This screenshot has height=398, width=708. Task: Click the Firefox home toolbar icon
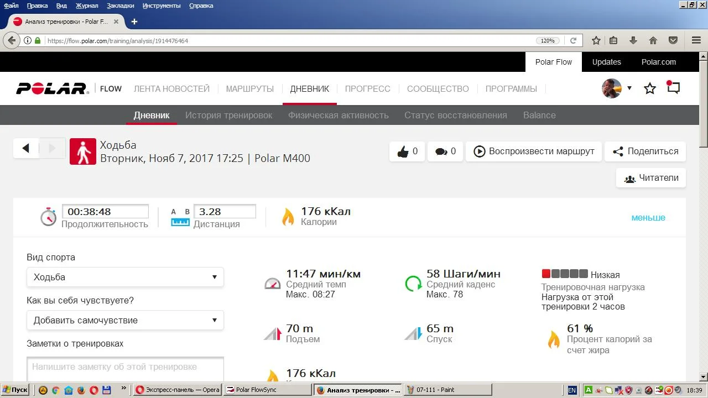[x=653, y=40]
